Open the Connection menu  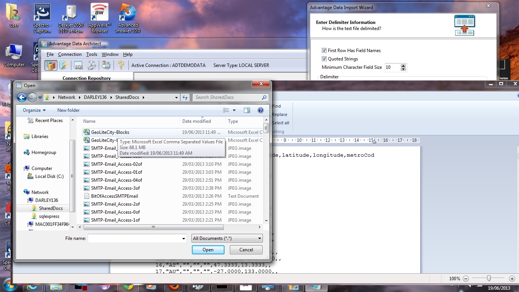click(70, 54)
